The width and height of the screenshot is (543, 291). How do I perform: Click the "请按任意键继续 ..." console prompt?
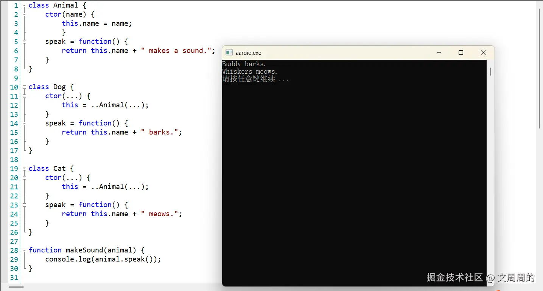click(x=255, y=79)
